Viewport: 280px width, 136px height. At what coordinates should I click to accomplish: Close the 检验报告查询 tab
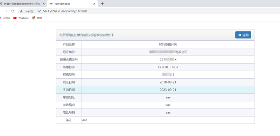click(x=94, y=4)
